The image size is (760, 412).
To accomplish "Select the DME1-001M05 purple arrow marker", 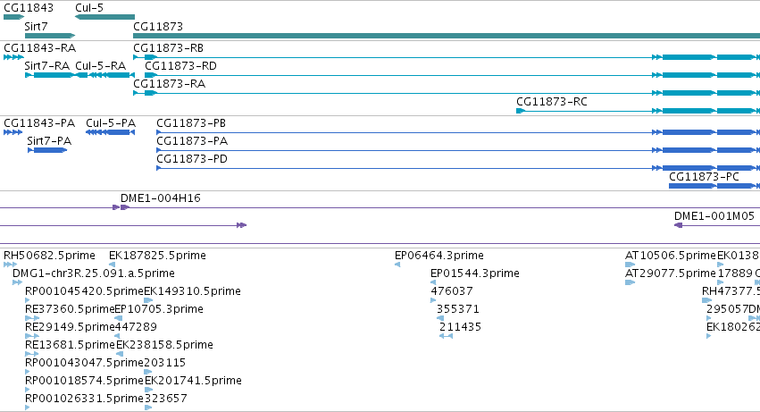I will 679,225.
